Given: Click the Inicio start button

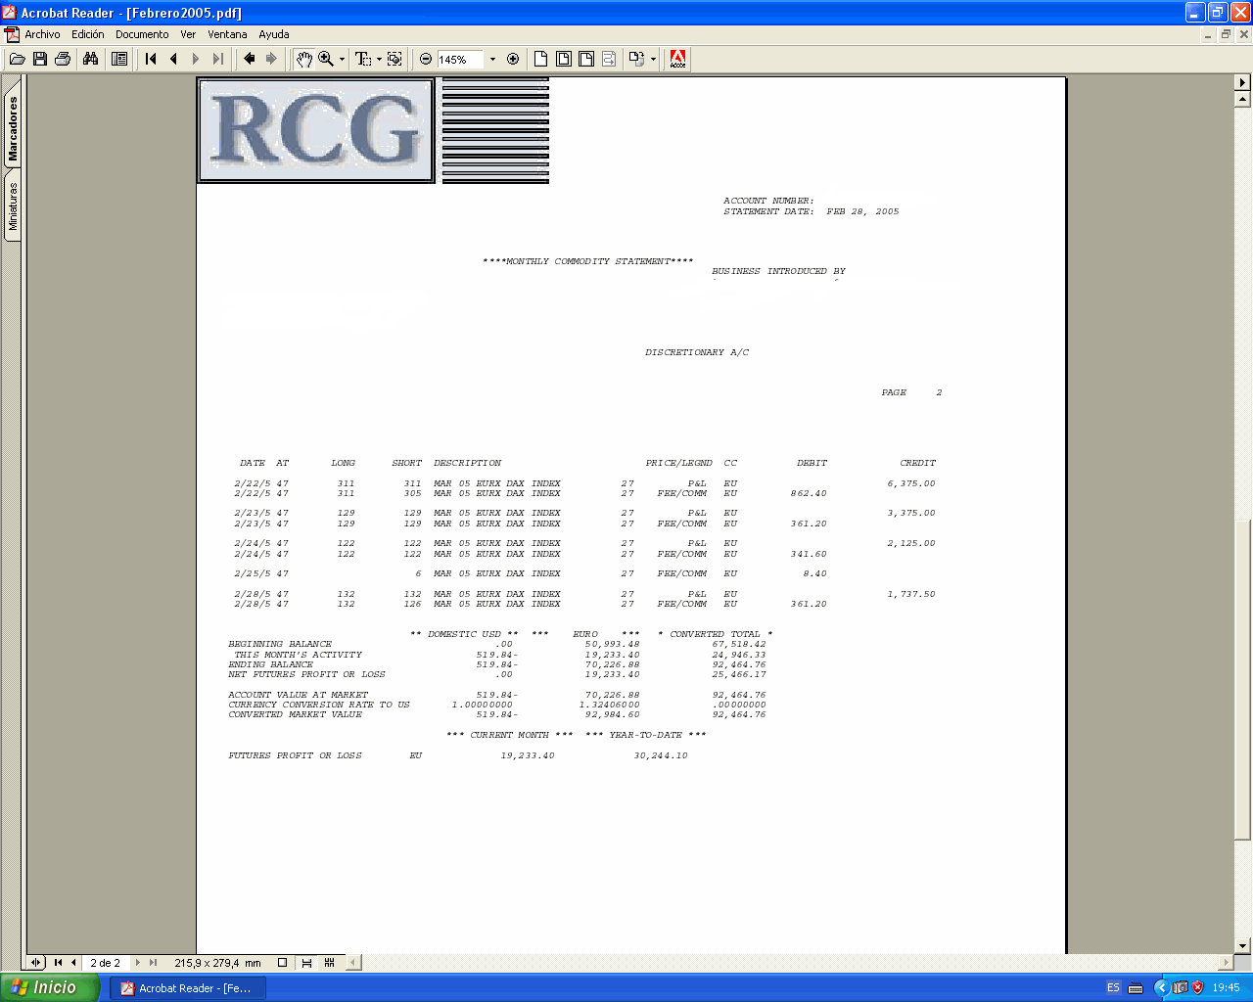Looking at the screenshot, I should click(x=50, y=987).
